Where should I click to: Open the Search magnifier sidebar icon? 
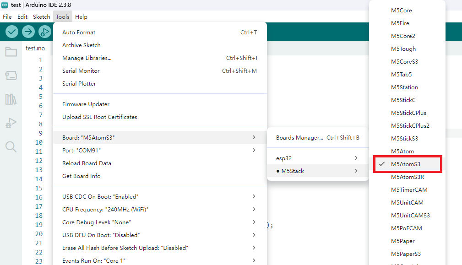click(x=11, y=146)
